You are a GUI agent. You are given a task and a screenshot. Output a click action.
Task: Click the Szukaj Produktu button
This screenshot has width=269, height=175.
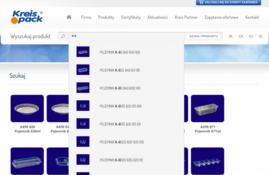pos(204,36)
